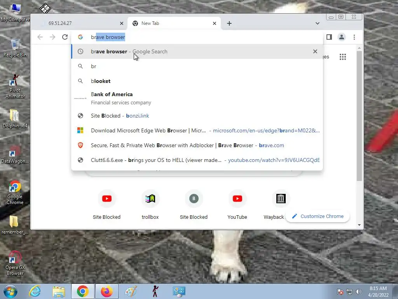Select the DataWagon desktop shortcut
The image size is (398, 299).
tap(15, 155)
